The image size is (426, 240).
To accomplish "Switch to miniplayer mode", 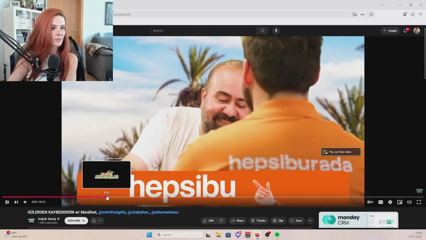I will (x=400, y=202).
